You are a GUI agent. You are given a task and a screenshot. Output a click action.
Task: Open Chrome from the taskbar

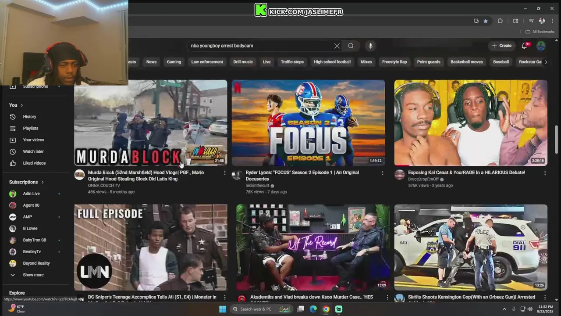326,309
